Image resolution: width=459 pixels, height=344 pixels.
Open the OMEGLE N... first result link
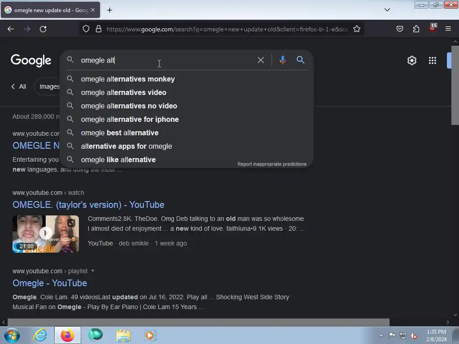(x=36, y=146)
